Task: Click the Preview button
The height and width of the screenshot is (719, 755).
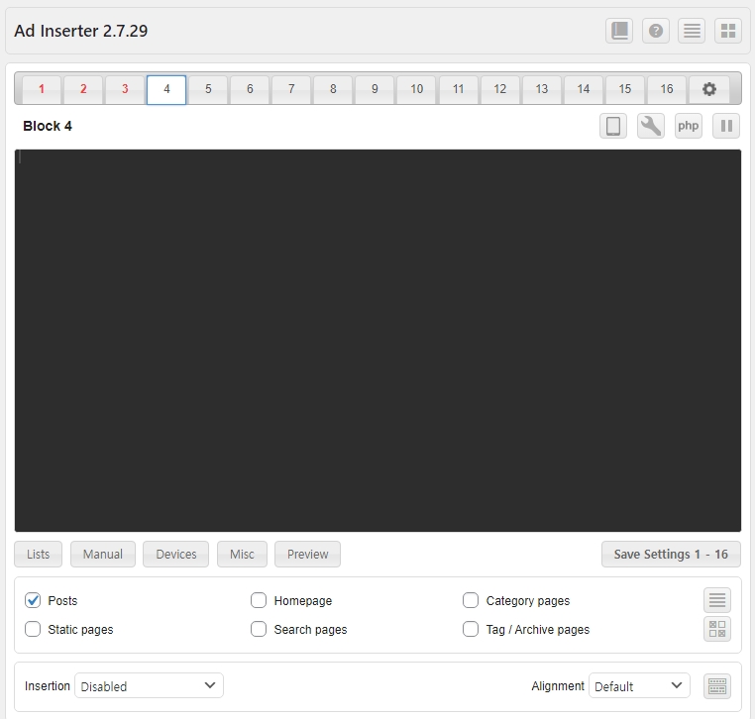Action: click(x=308, y=555)
